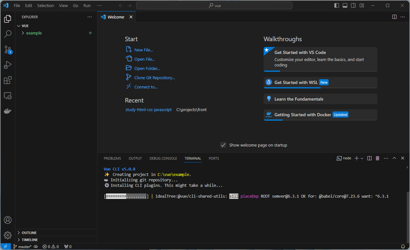Viewport: 410px width, 250px height.
Task: Switch to the OUTPUT tab
Action: (x=135, y=158)
